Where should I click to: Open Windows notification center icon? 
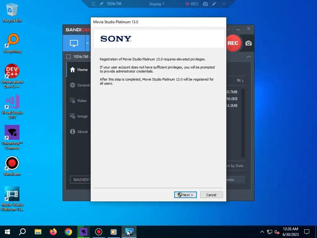coord(307,232)
